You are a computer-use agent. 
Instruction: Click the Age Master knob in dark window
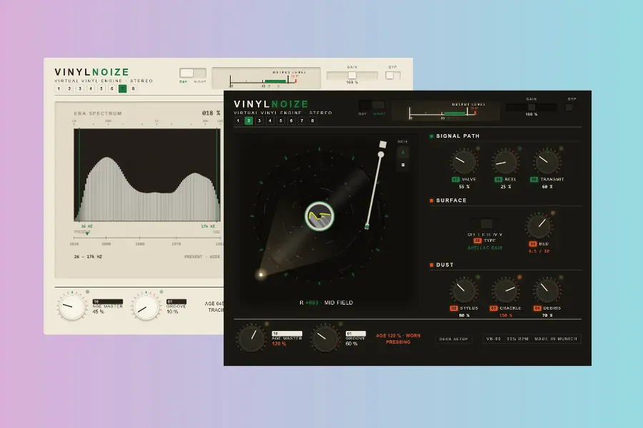click(251, 338)
